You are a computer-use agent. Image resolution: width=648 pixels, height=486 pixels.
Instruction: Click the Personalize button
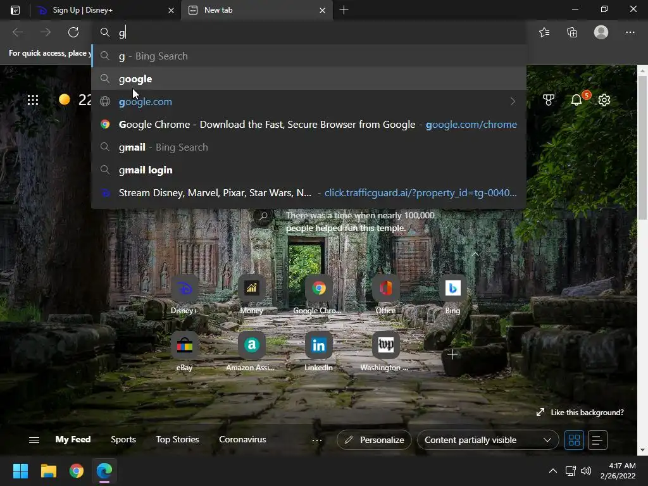coord(374,440)
